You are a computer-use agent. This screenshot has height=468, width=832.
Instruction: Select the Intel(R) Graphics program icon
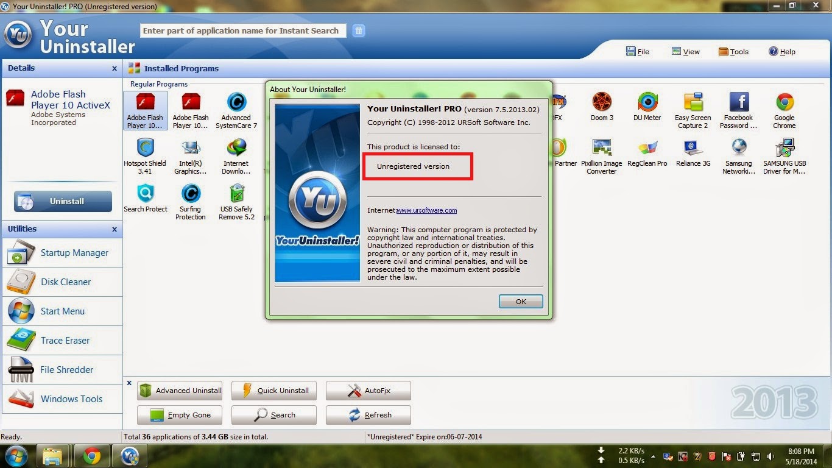click(191, 157)
